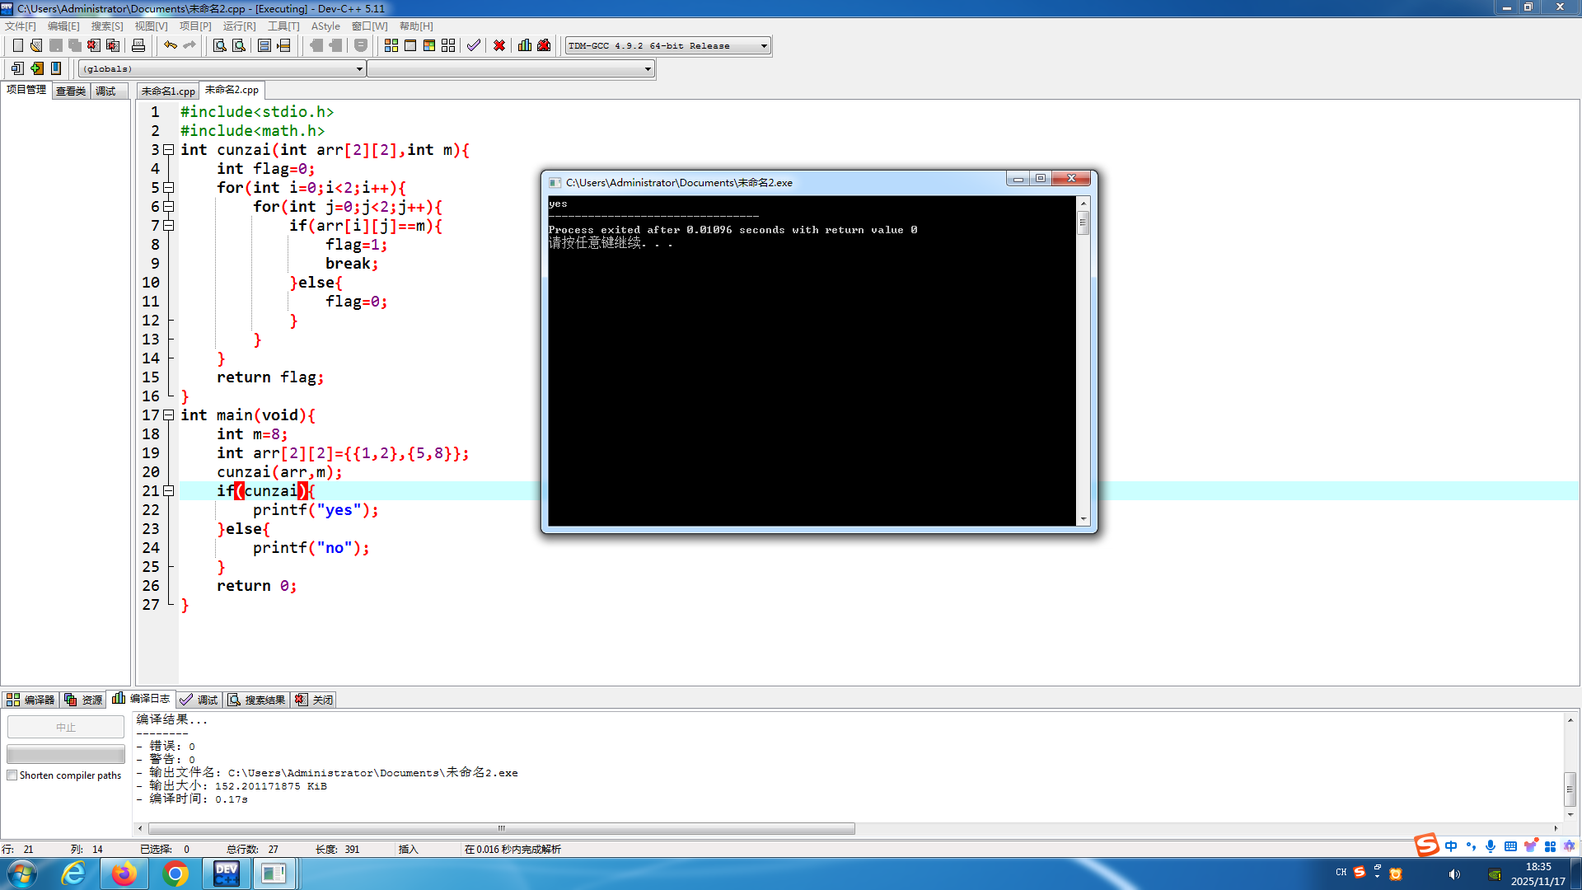The image size is (1582, 890).
Task: Click the Find magnifier toolbar icon
Action: click(219, 45)
